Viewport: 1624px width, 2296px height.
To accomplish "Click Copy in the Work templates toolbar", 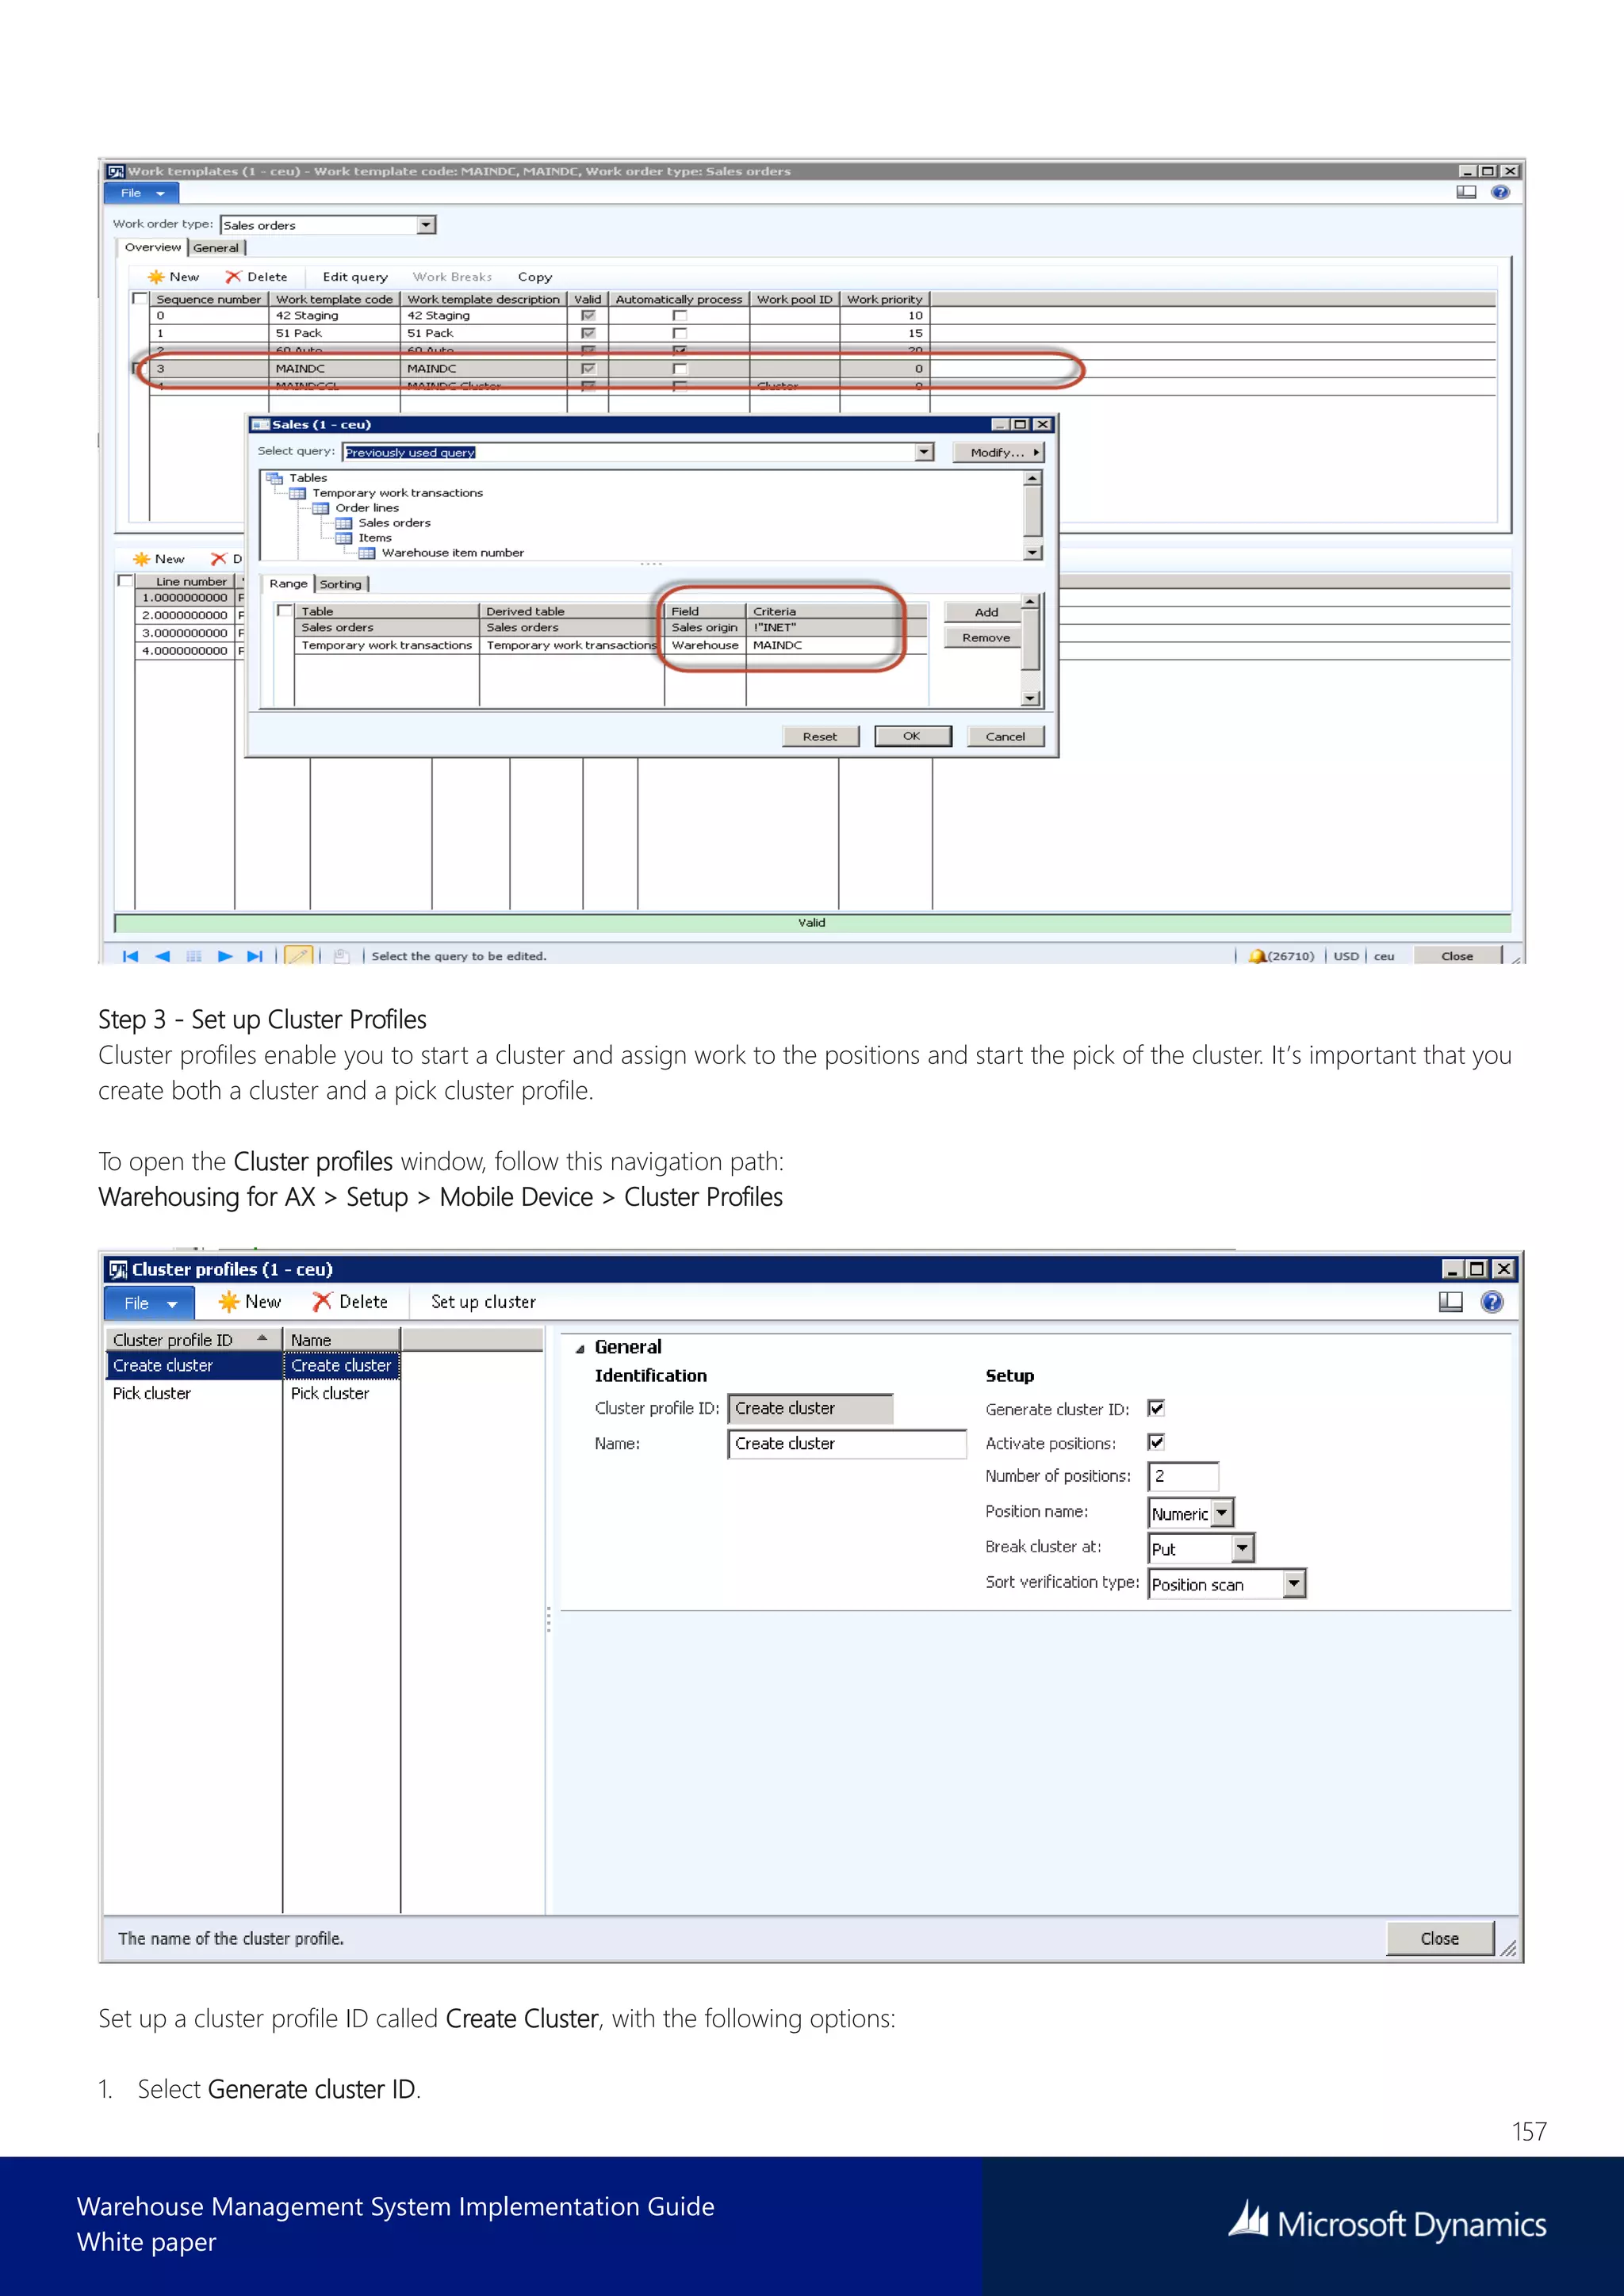I will pyautogui.click(x=535, y=277).
